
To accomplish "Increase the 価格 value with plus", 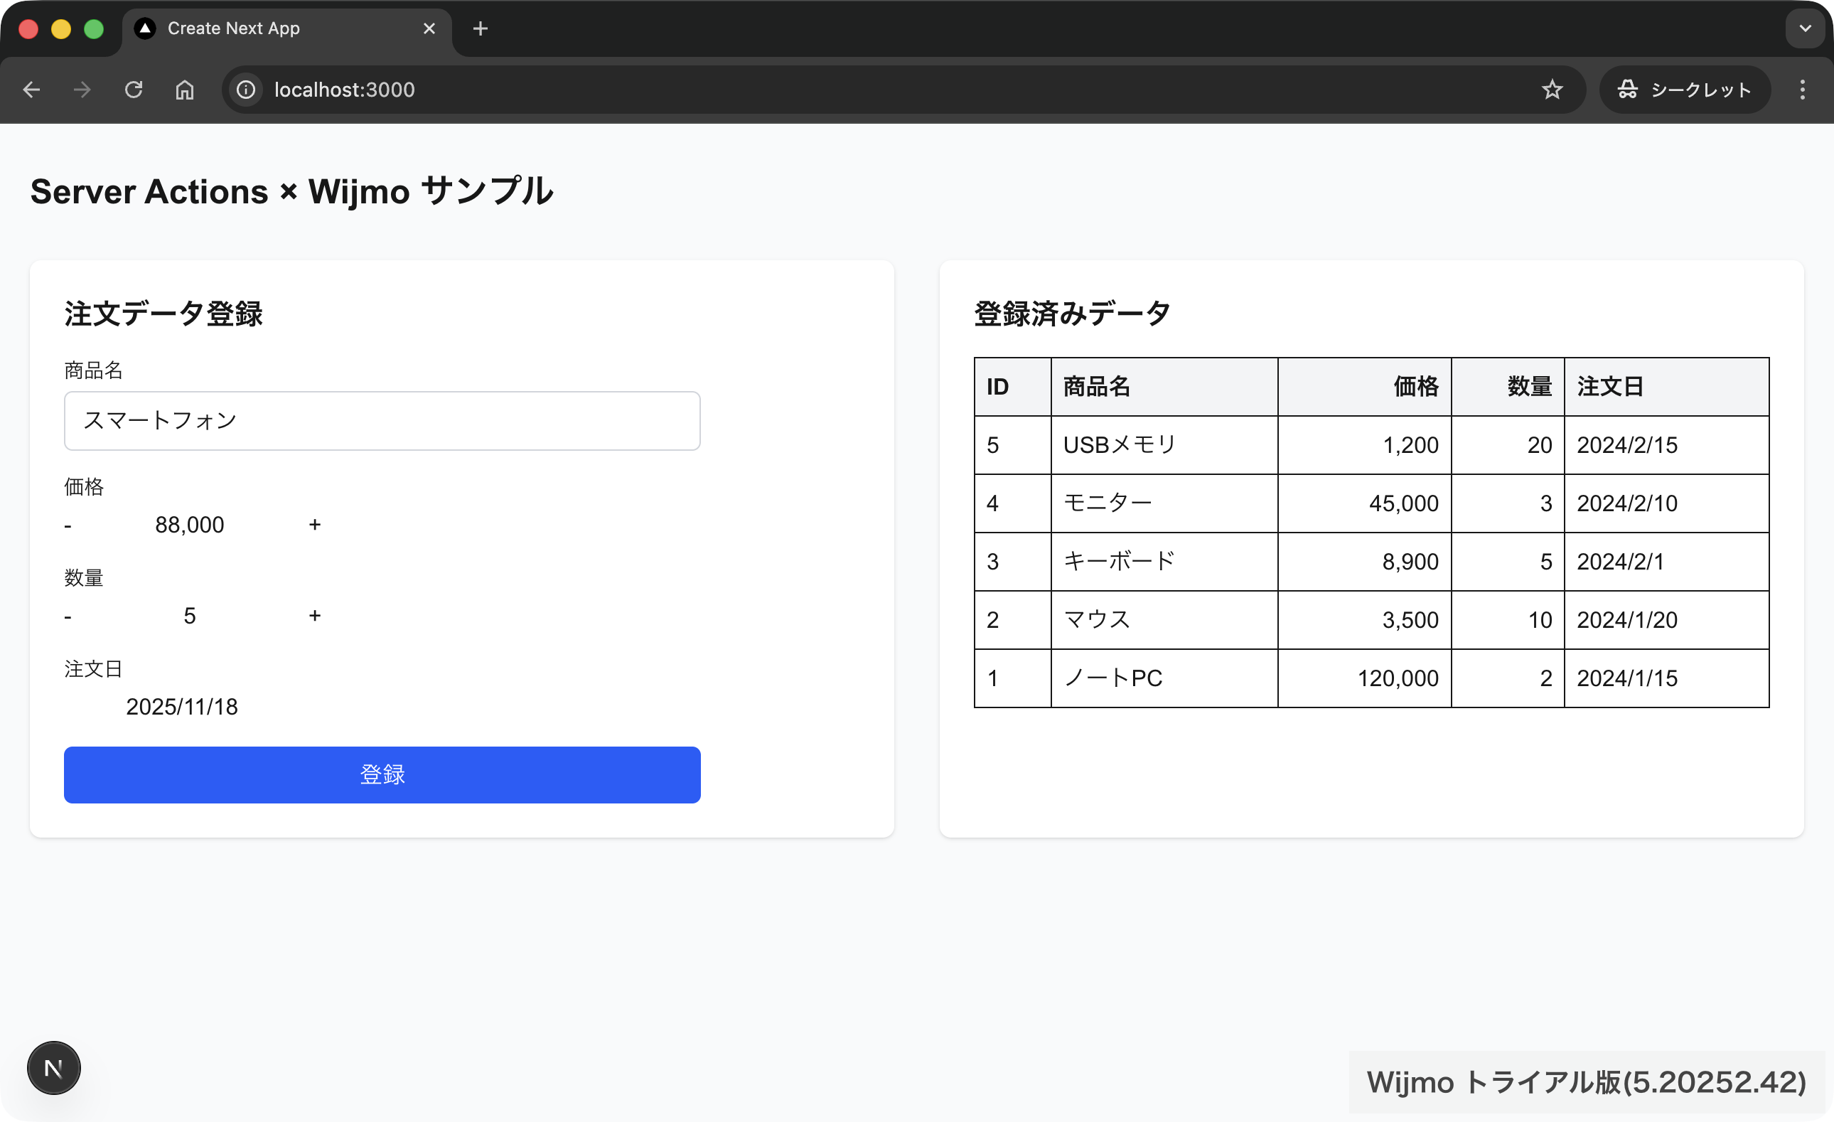I will pos(315,525).
